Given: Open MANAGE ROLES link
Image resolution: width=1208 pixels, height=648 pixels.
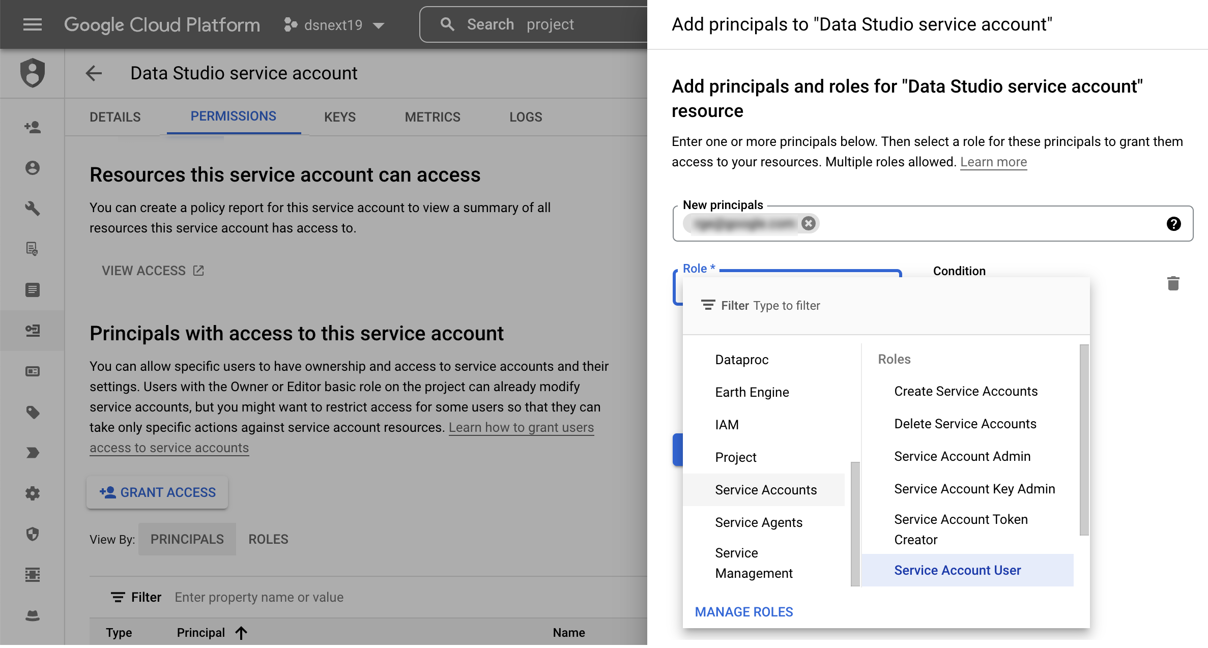Looking at the screenshot, I should pyautogui.click(x=743, y=611).
